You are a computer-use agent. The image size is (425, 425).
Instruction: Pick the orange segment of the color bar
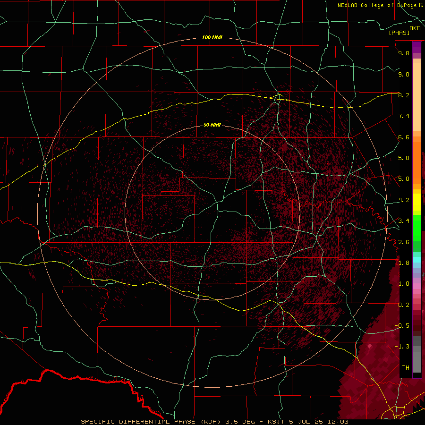click(417, 162)
